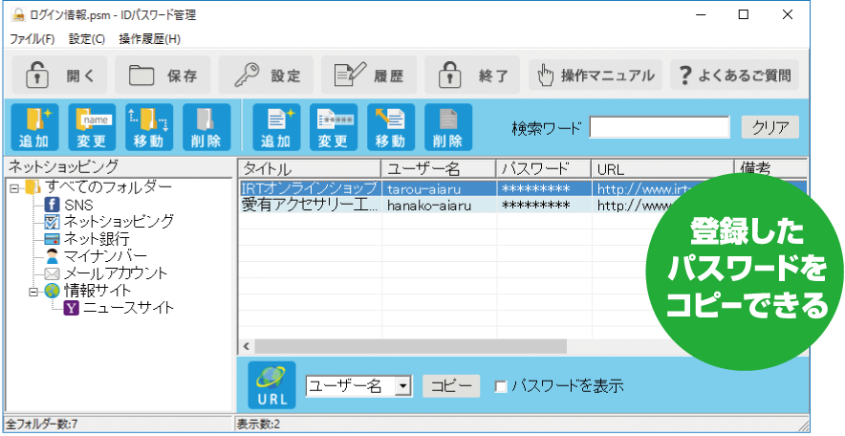Collapse the 情報サイト folder node
Image resolution: width=845 pixels, height=436 pixels.
[x=32, y=291]
